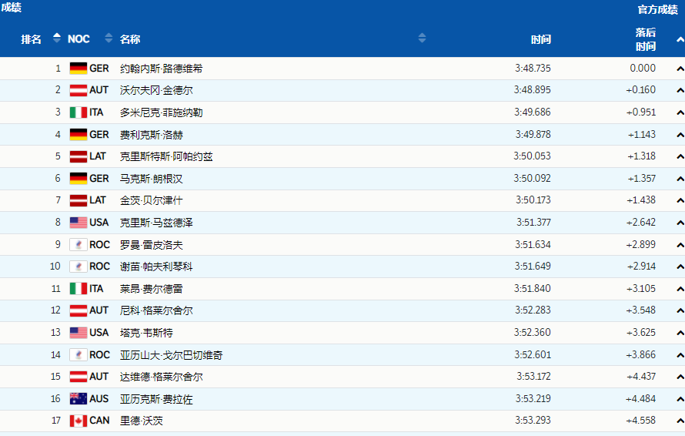Click the time 3:53.293
Image resolution: width=685 pixels, height=436 pixels.
pyautogui.click(x=533, y=421)
